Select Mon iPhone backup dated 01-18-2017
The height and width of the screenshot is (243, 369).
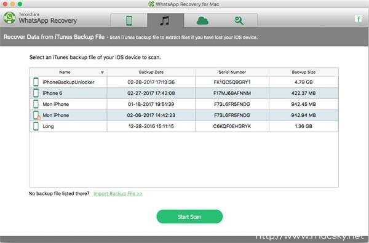pyautogui.click(x=184, y=104)
